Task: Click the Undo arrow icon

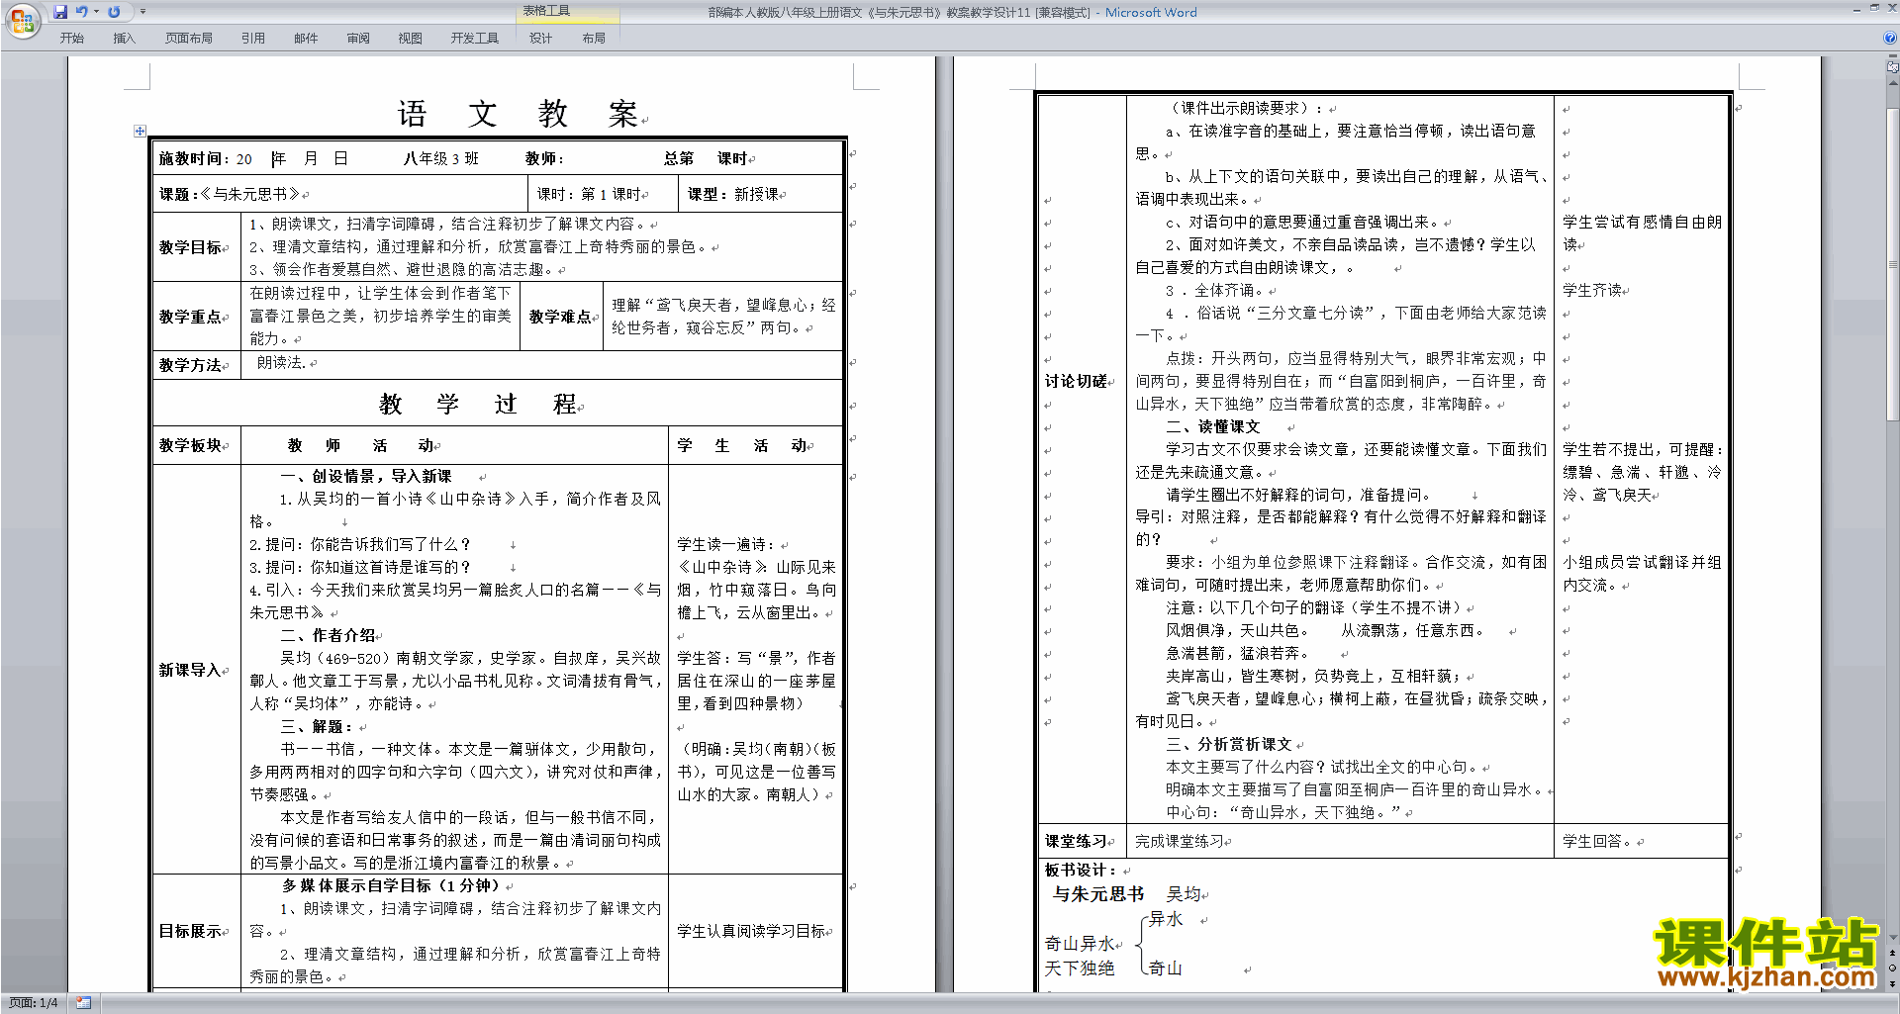Action: point(81,12)
